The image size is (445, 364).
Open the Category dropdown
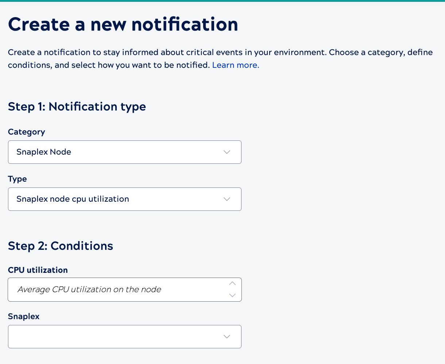click(x=124, y=152)
